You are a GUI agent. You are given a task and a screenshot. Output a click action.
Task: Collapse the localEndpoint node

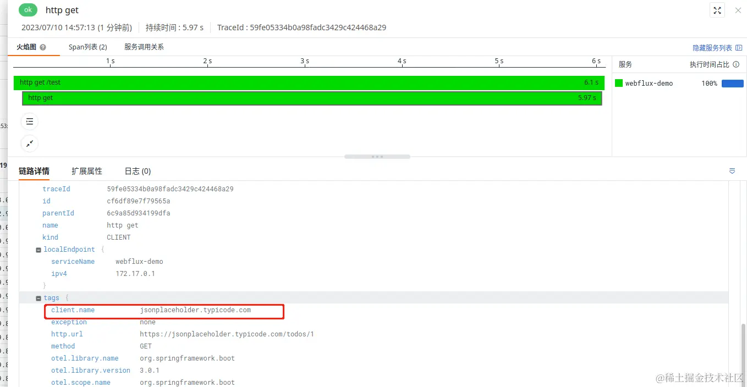coord(38,249)
